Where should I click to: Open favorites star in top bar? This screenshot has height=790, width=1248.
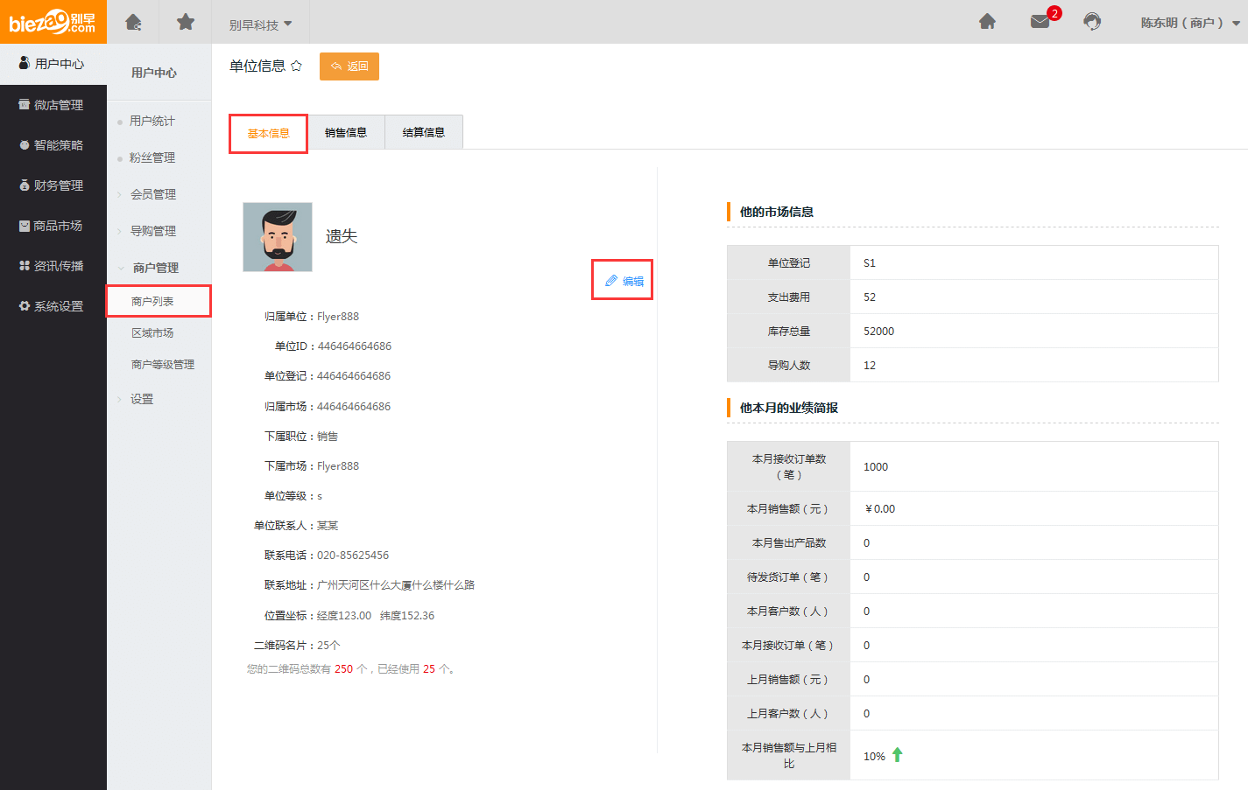186,22
